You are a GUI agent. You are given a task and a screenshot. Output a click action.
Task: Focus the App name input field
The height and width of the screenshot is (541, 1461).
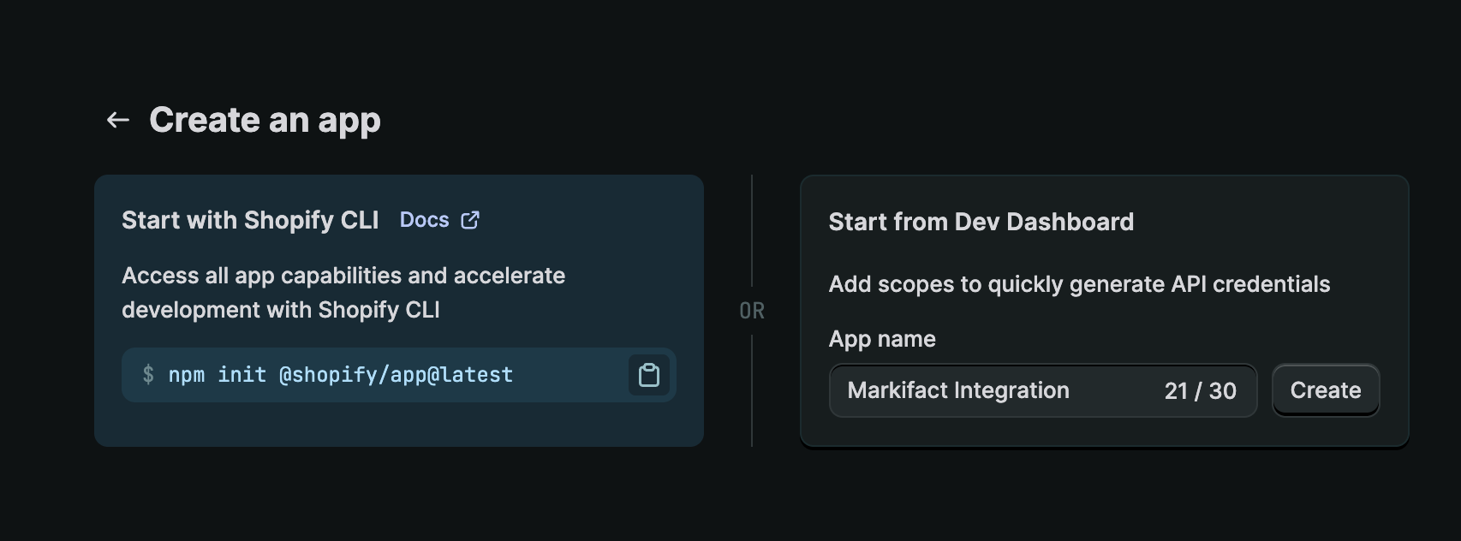(x=1042, y=390)
